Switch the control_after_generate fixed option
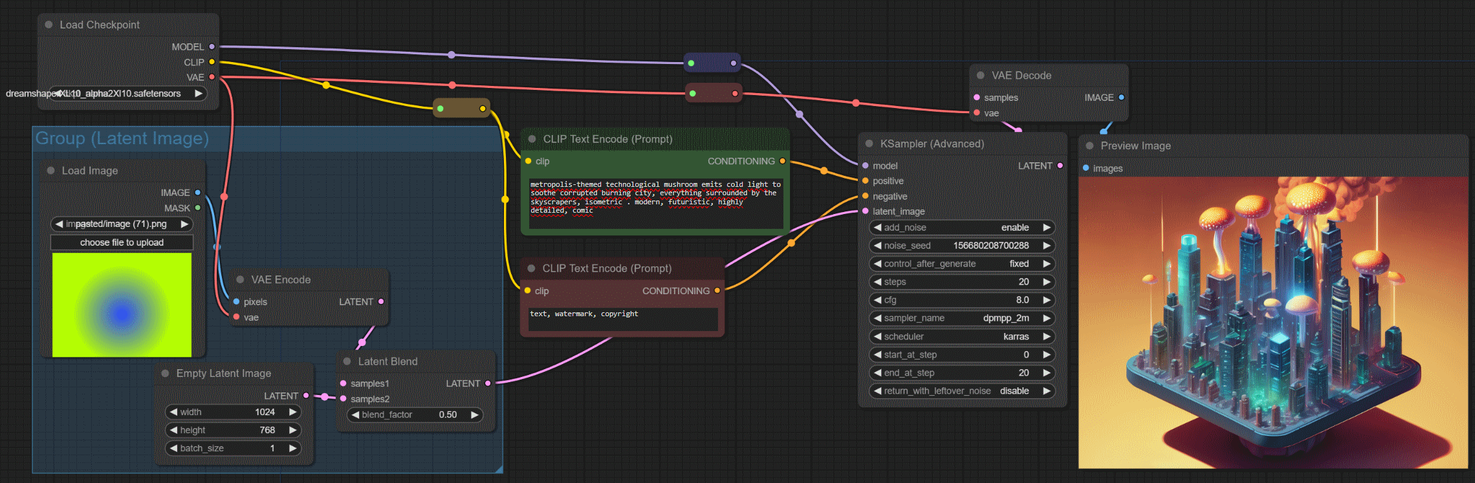Viewport: 1475px width, 483px height. 961,264
